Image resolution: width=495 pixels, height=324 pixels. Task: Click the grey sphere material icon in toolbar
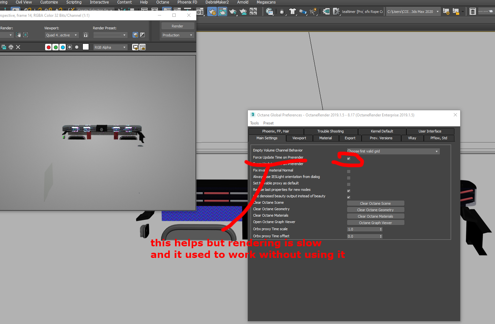pos(282,12)
